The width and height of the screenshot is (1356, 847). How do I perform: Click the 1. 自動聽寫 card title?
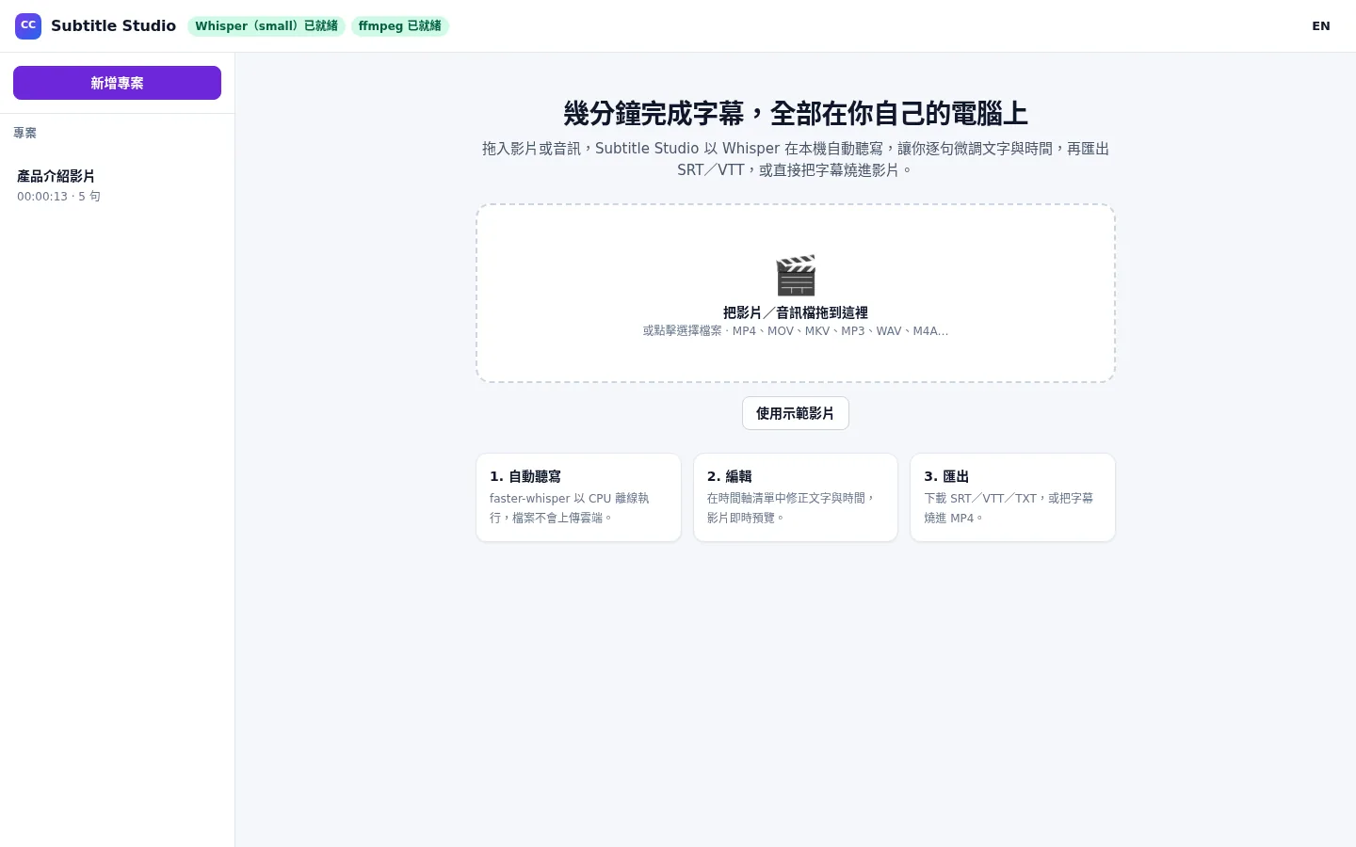pos(525,476)
